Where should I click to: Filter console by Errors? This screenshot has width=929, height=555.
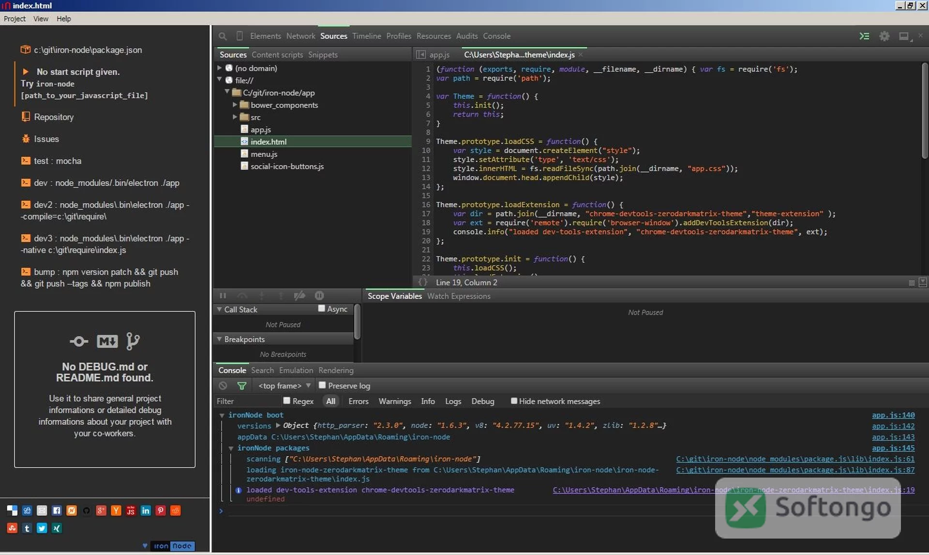click(x=359, y=401)
